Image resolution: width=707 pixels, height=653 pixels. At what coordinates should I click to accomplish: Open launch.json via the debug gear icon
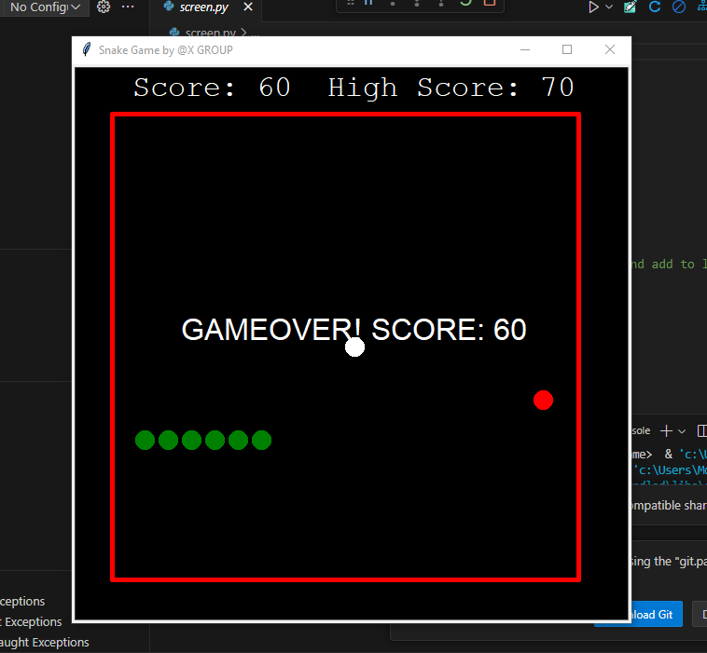(x=104, y=7)
